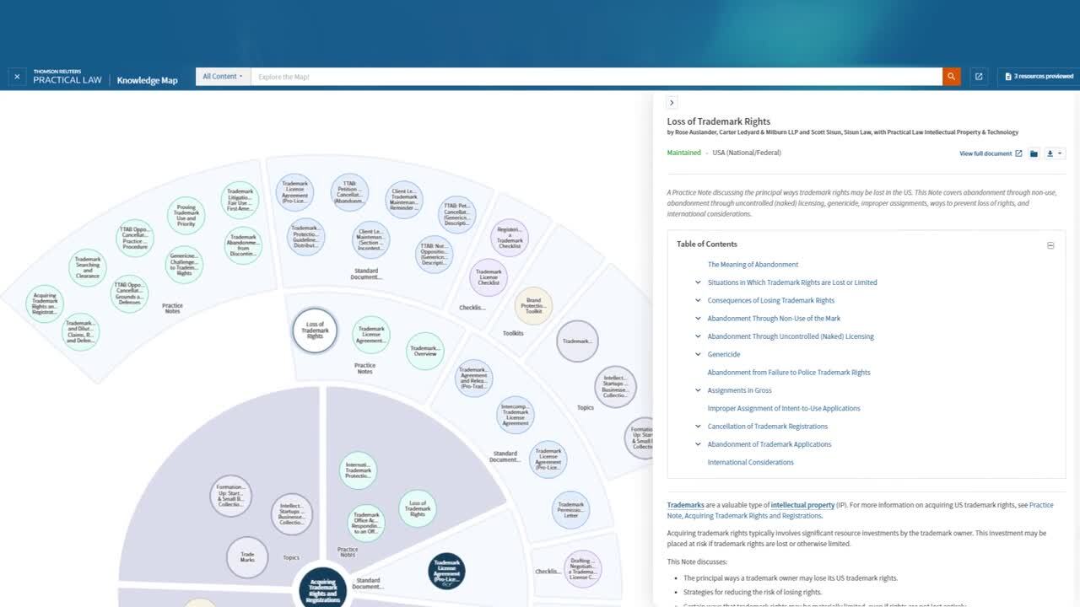Collapse the preview panel with the chevron arrow
The height and width of the screenshot is (607, 1080).
(672, 103)
